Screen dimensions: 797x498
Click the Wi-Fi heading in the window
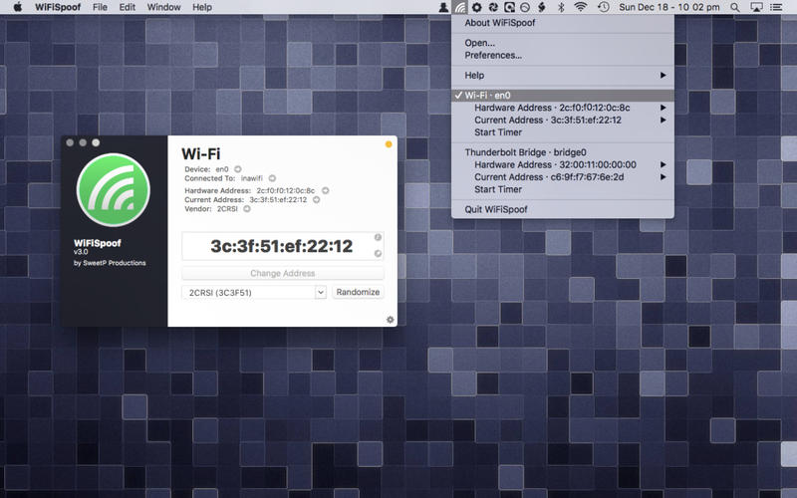pyautogui.click(x=201, y=153)
